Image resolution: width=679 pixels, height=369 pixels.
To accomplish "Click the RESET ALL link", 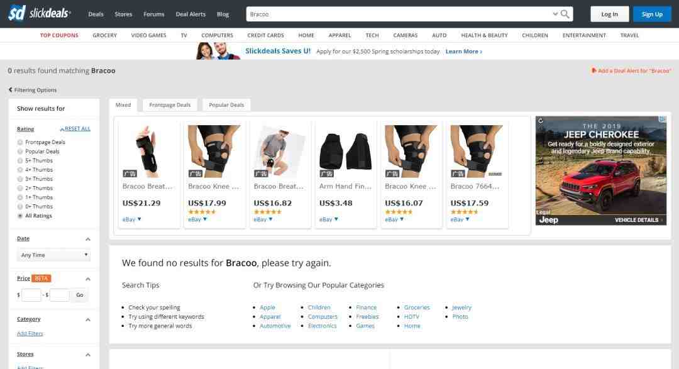I will [x=77, y=129].
